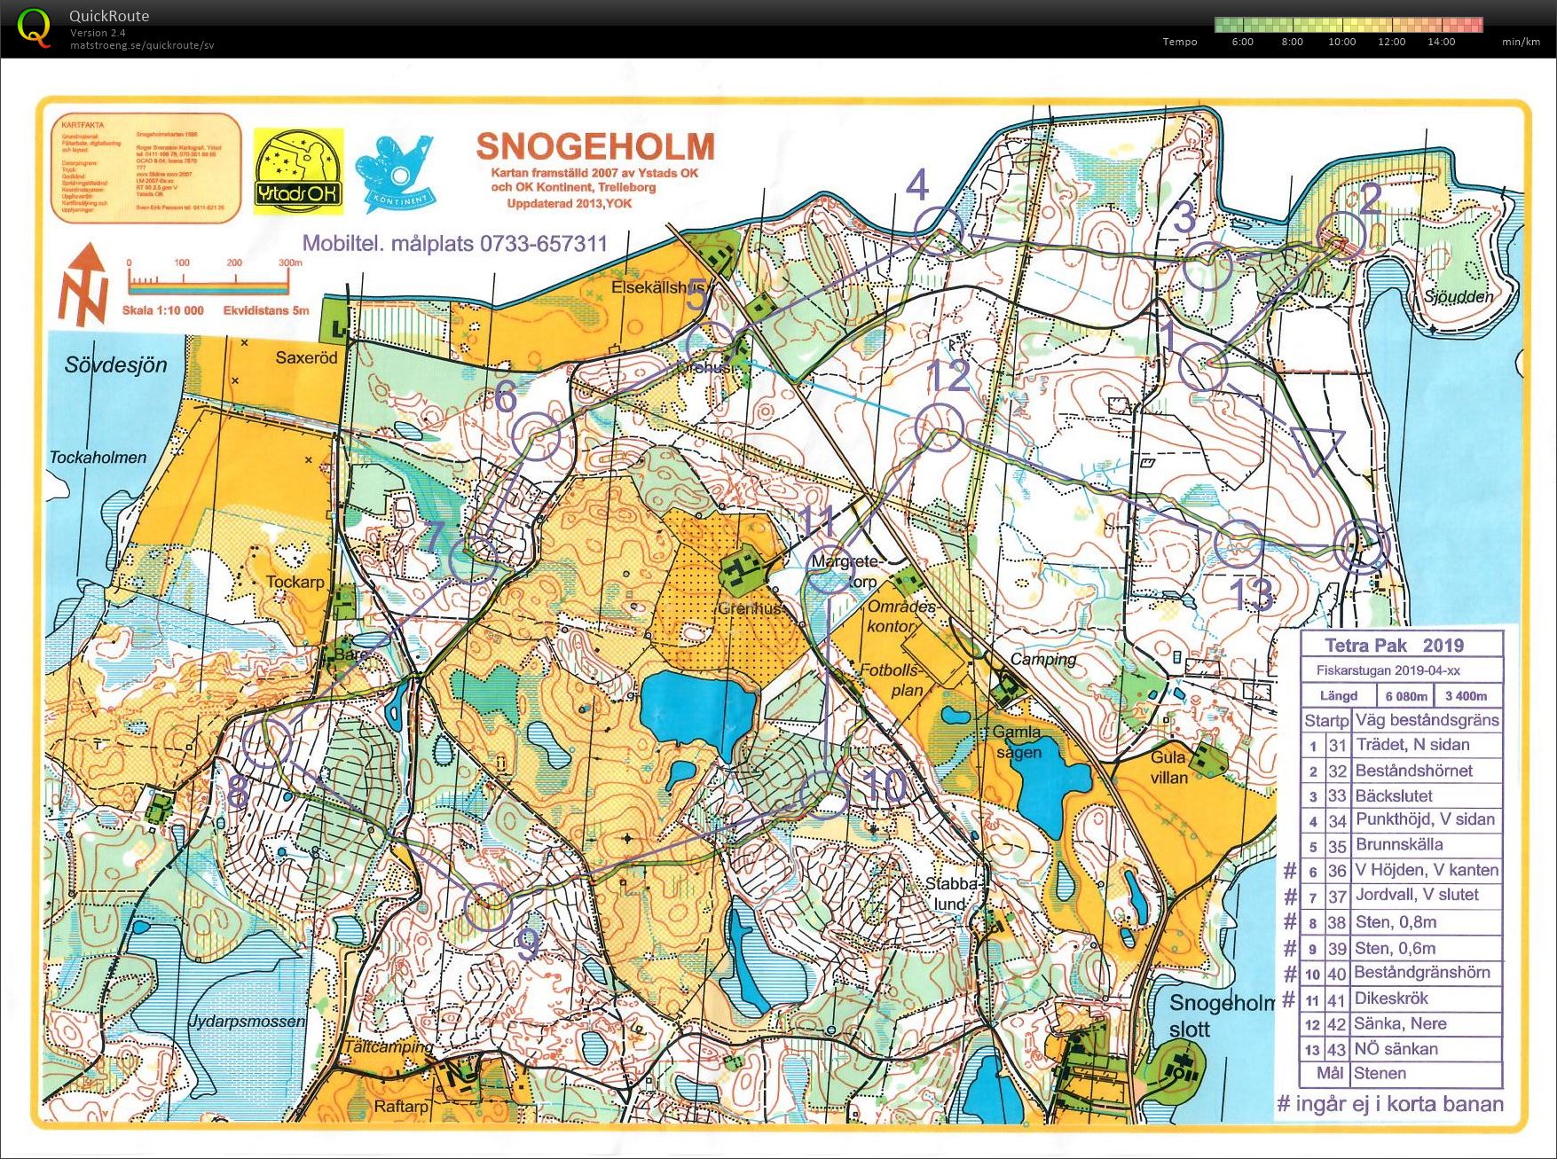Click the '# ingår ej i korta banan' note
This screenshot has width=1557, height=1159.
(1390, 1104)
